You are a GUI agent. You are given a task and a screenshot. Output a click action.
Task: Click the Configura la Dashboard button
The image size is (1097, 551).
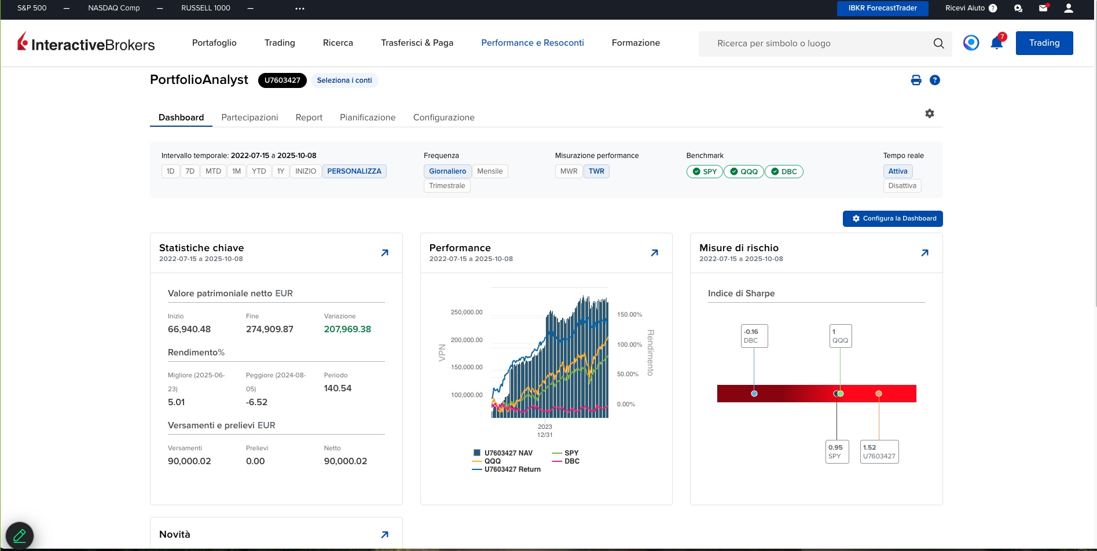(x=893, y=219)
